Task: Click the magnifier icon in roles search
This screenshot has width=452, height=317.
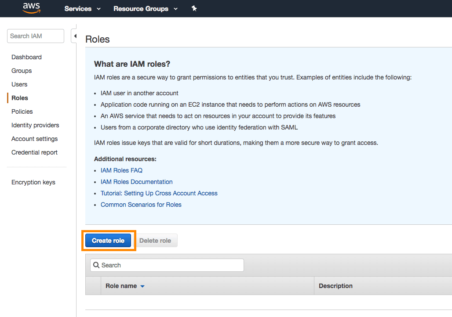Action: click(96, 265)
